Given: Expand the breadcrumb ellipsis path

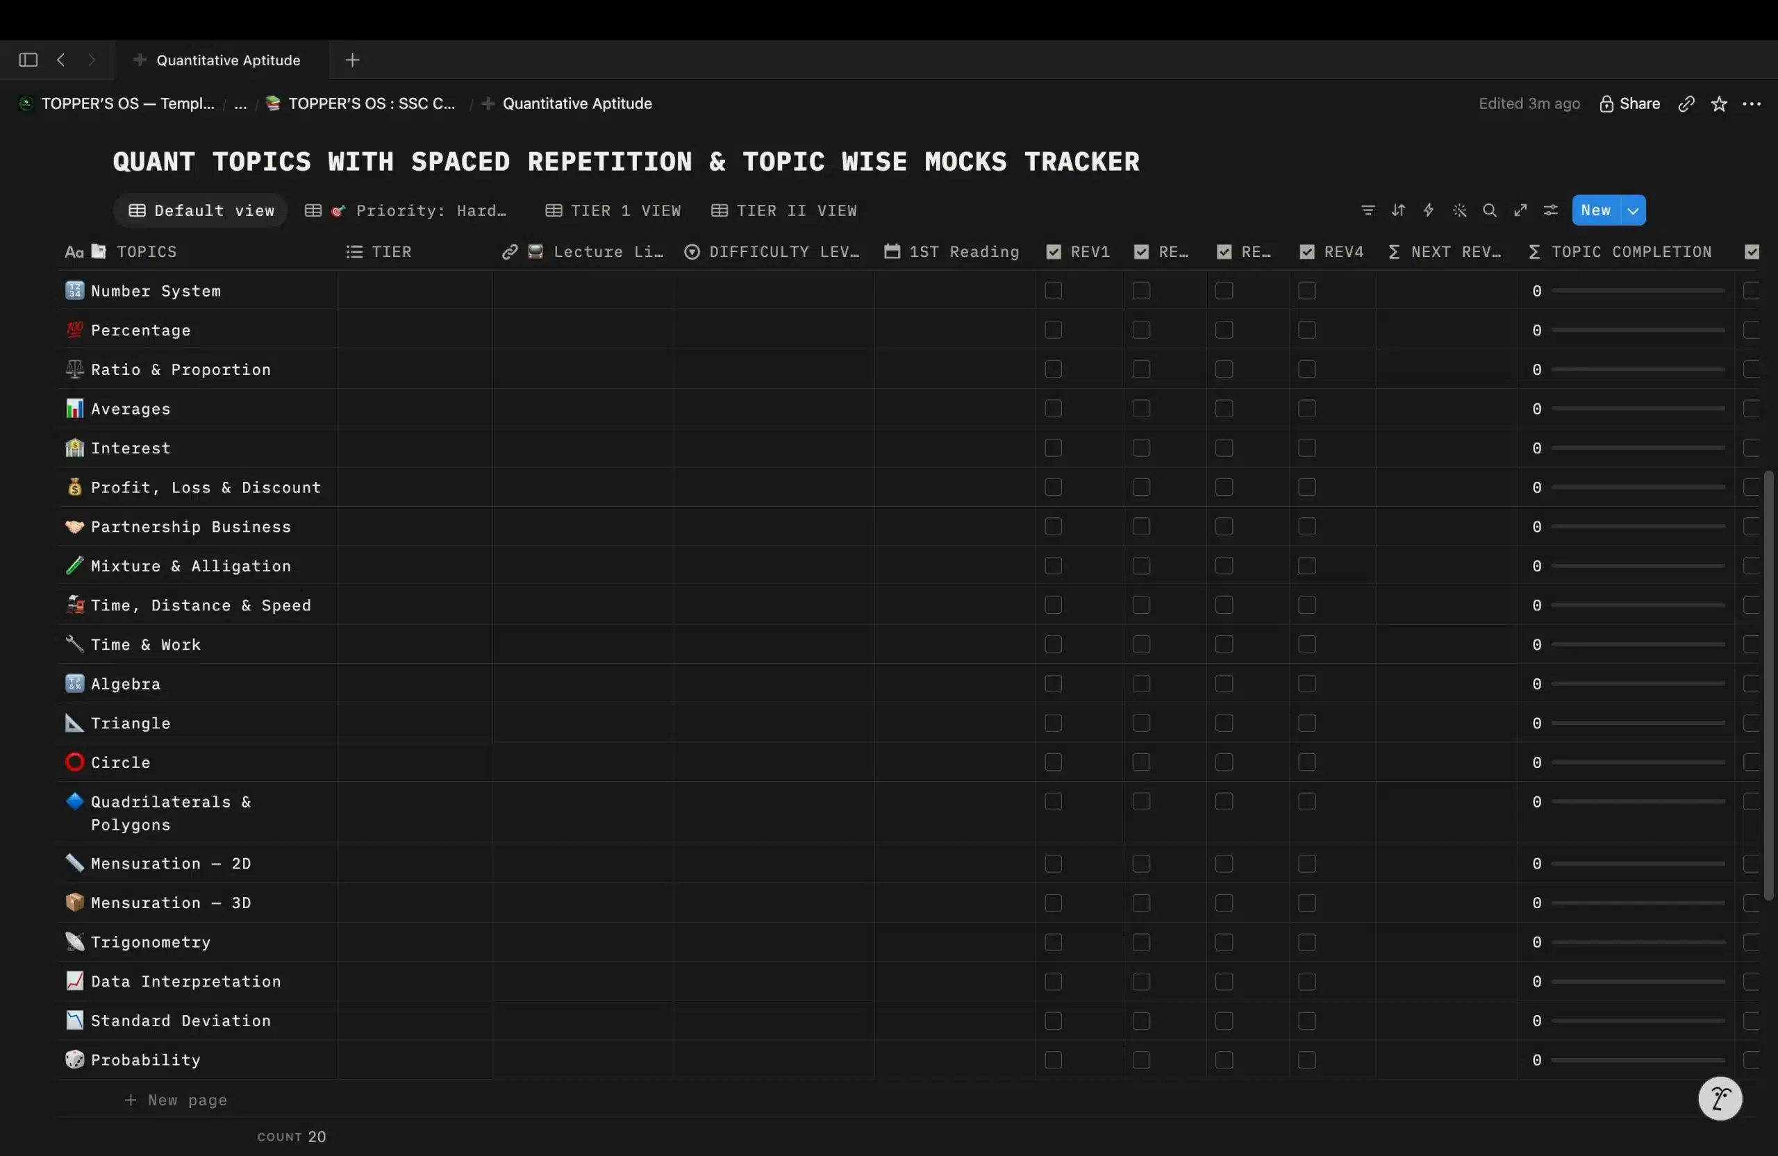Looking at the screenshot, I should (x=240, y=104).
